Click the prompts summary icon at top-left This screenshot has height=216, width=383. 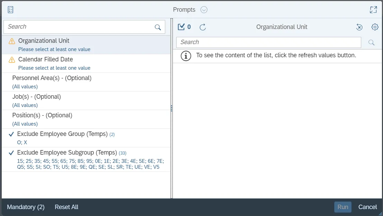[x=11, y=10]
